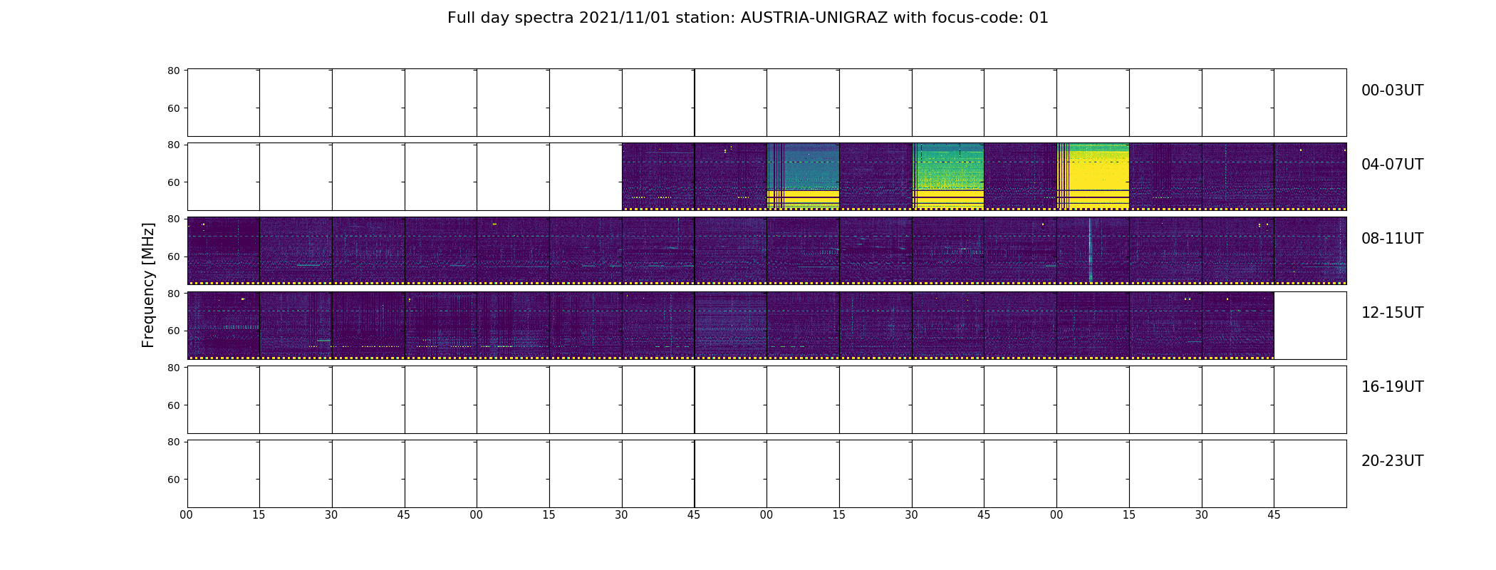Select the "60" tick of the 04-07UT row
Screen dimensions: 1496x570
tap(173, 182)
